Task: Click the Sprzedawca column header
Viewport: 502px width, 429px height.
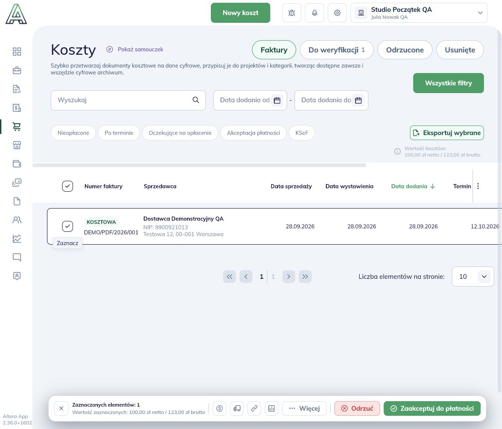Action: click(160, 186)
